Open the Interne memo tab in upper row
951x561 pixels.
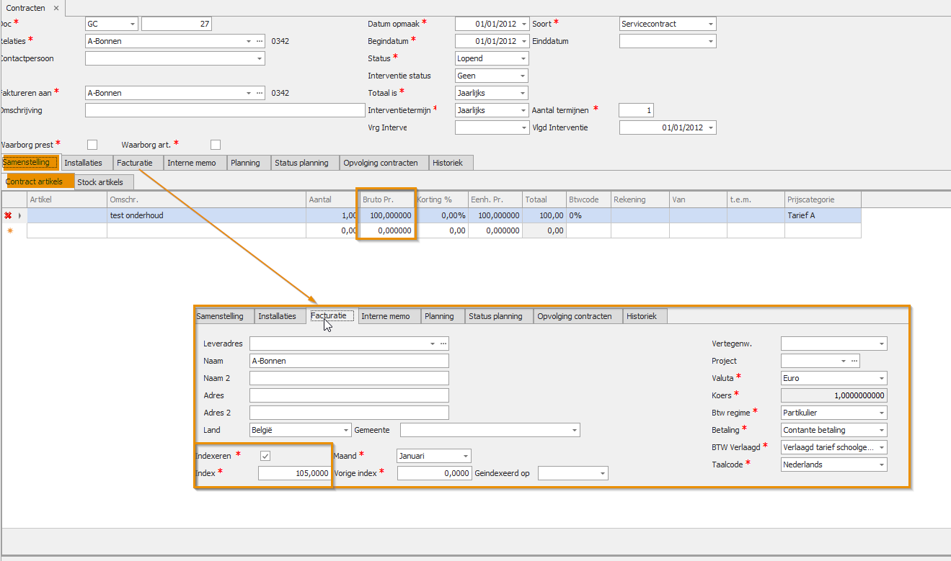[x=195, y=163]
